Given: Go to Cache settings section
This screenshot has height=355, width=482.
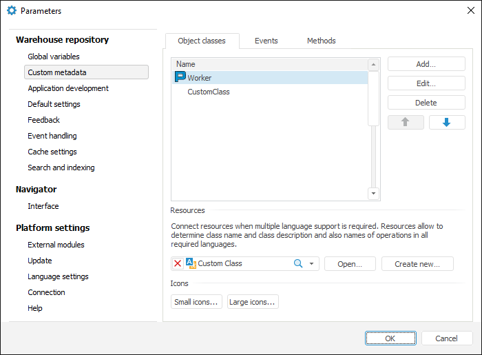Looking at the screenshot, I should 52,152.
